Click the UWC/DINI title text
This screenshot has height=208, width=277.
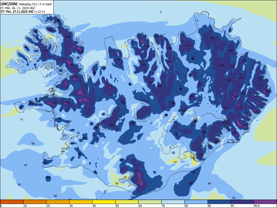pyautogui.click(x=9, y=4)
